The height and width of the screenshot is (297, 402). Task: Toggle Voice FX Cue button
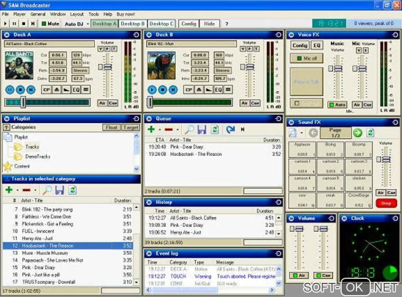pos(367,105)
